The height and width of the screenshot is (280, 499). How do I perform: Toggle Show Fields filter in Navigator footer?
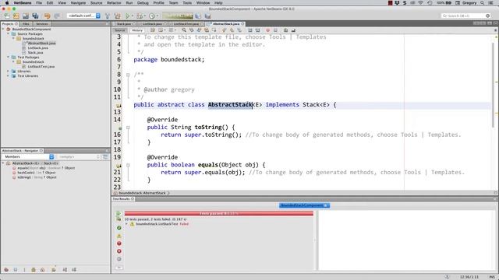[16, 270]
